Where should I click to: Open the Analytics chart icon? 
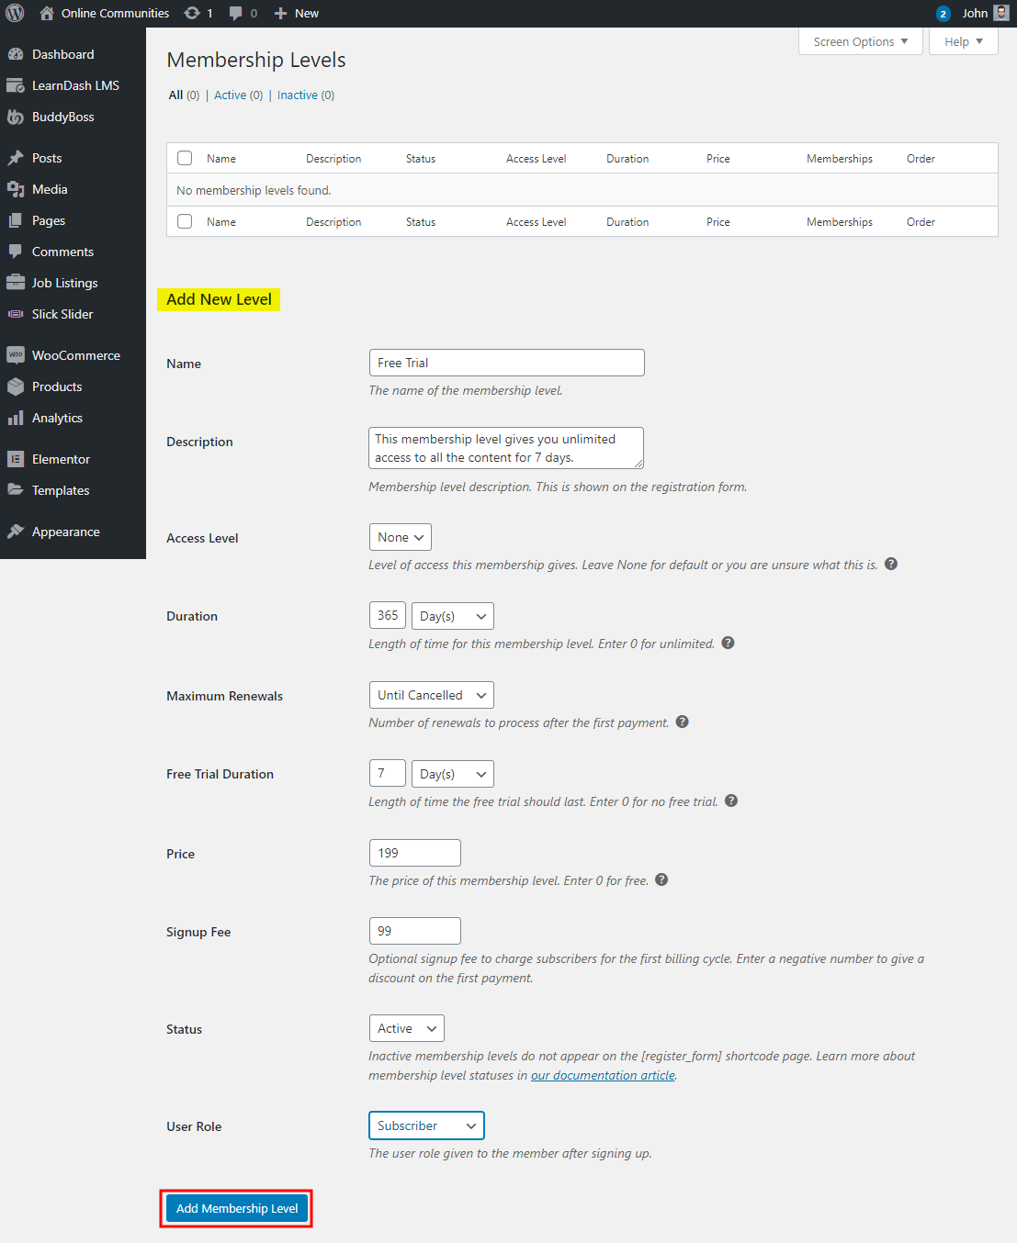click(16, 418)
